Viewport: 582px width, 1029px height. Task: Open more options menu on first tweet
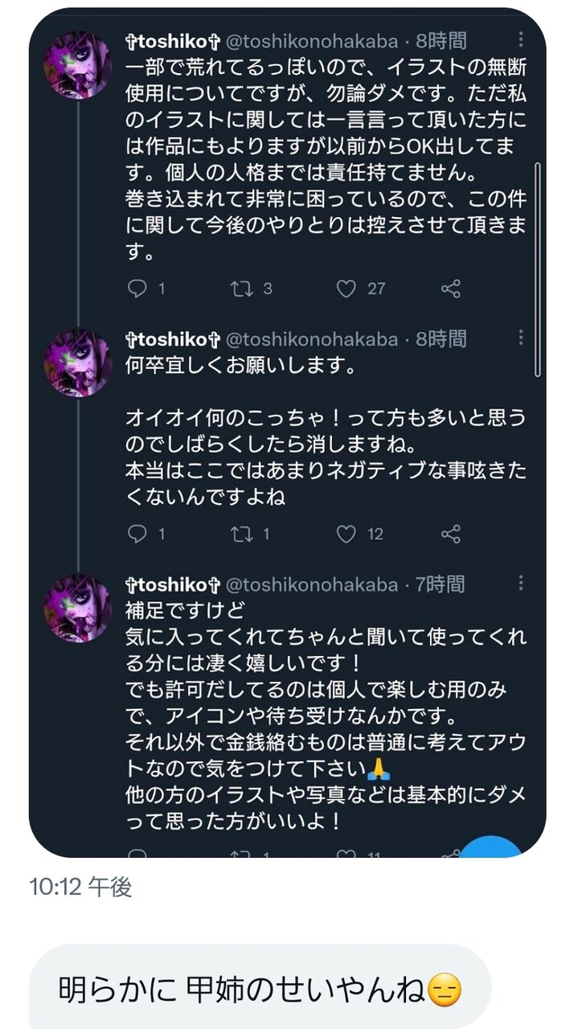click(522, 39)
